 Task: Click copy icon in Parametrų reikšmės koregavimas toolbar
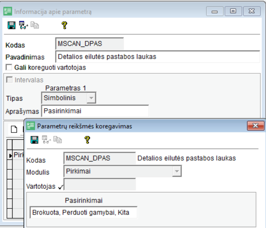point(57,140)
